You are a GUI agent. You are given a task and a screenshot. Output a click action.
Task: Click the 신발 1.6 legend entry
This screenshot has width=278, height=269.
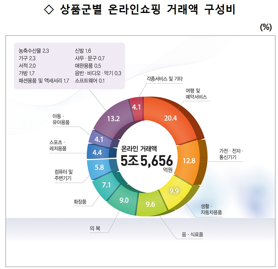pos(83,51)
